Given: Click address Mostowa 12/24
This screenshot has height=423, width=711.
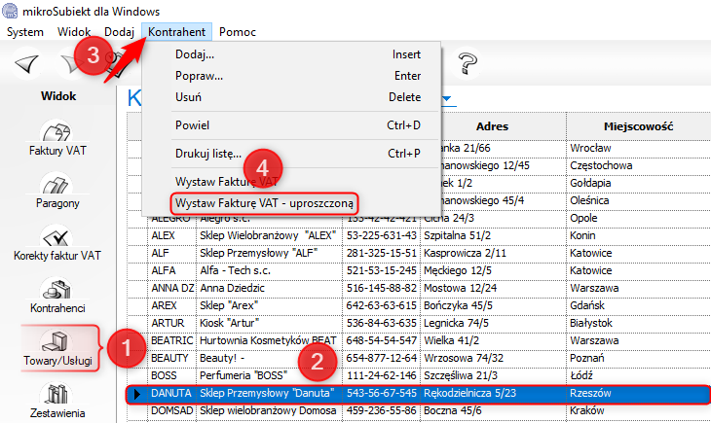Looking at the screenshot, I should [493, 288].
